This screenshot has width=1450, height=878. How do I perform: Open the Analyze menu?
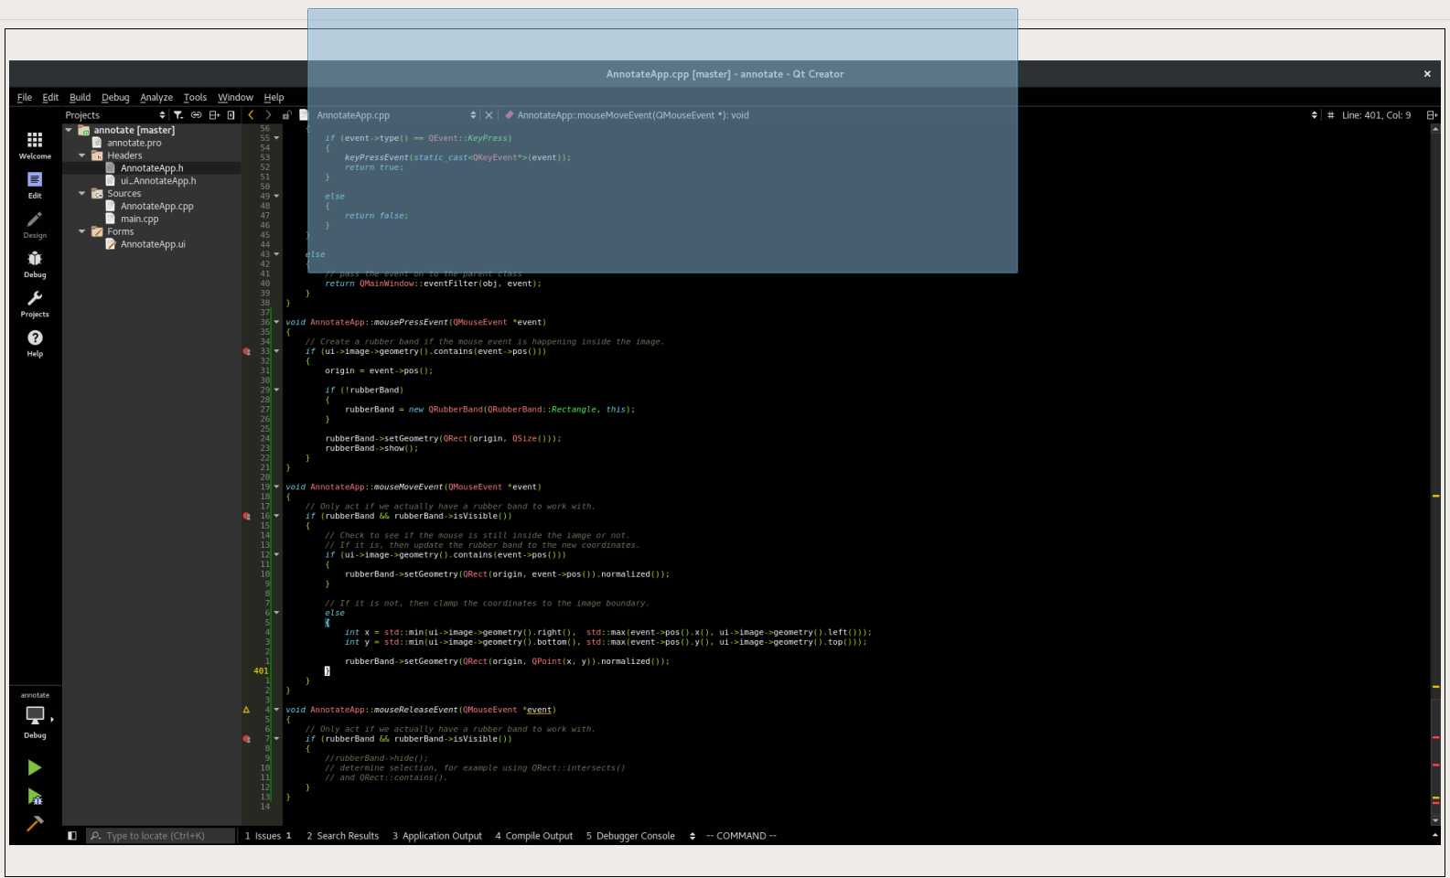(156, 98)
